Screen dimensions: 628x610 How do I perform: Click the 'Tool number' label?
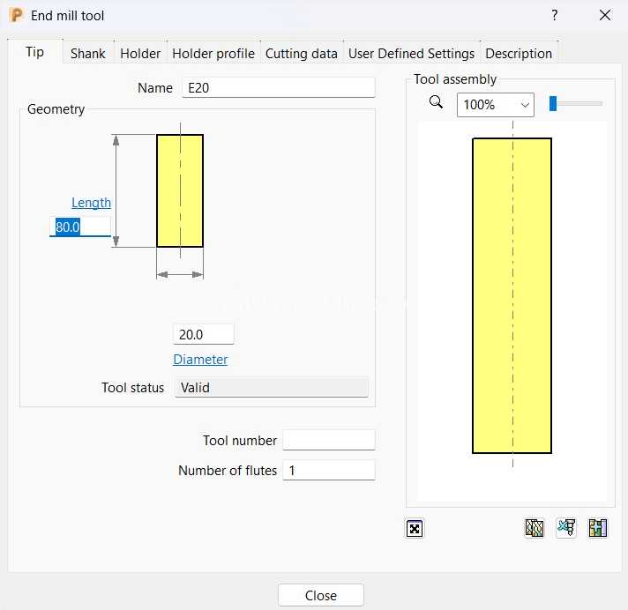click(240, 440)
